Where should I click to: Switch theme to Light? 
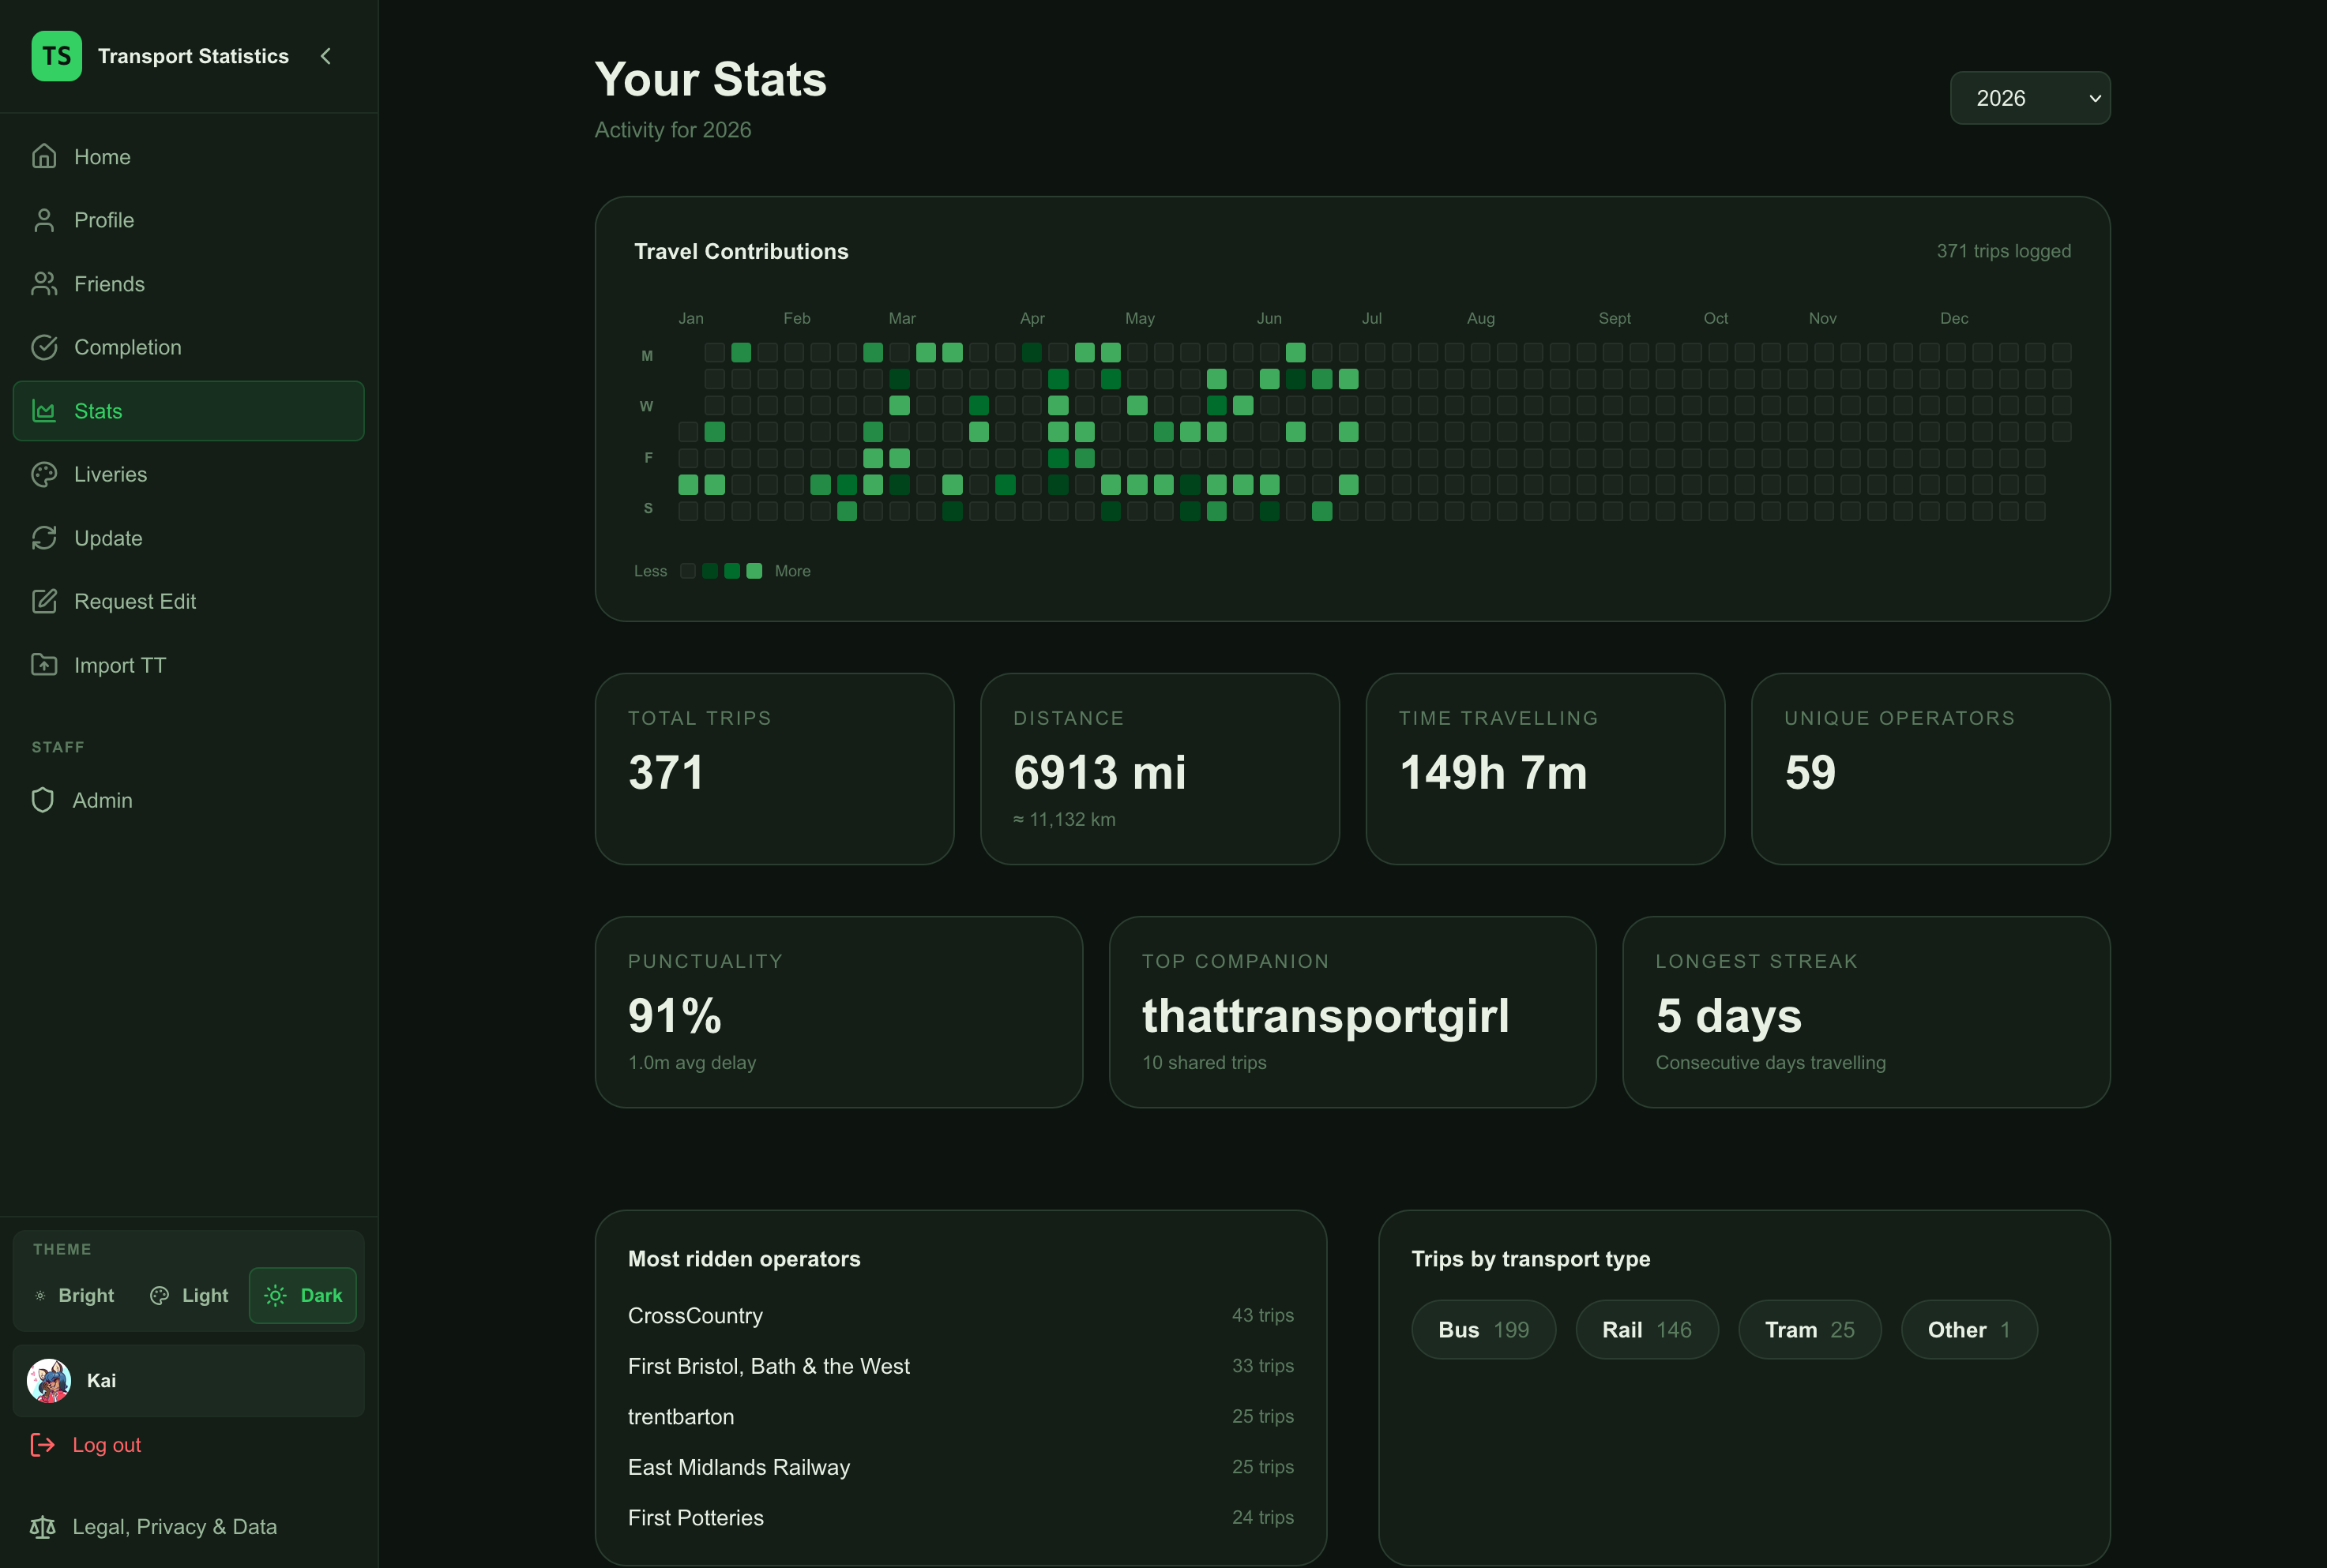coord(189,1295)
